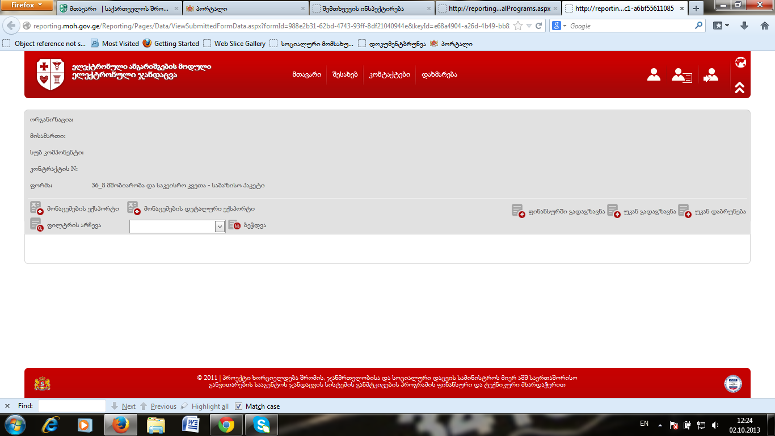Click the login arrow user icon
Image resolution: width=775 pixels, height=436 pixels.
point(710,75)
